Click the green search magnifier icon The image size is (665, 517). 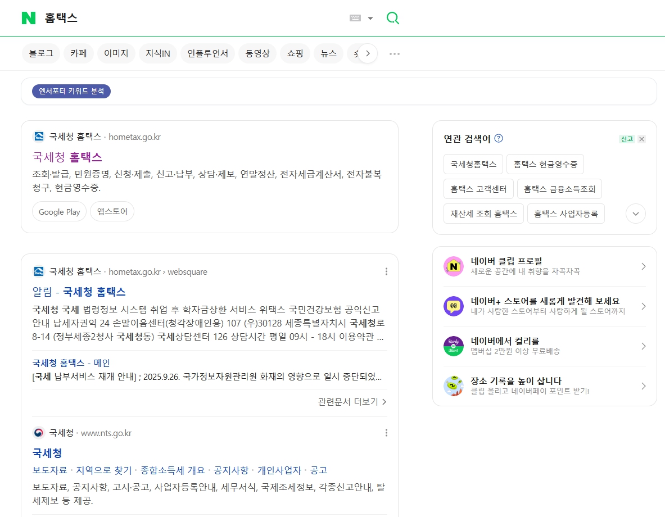[393, 18]
